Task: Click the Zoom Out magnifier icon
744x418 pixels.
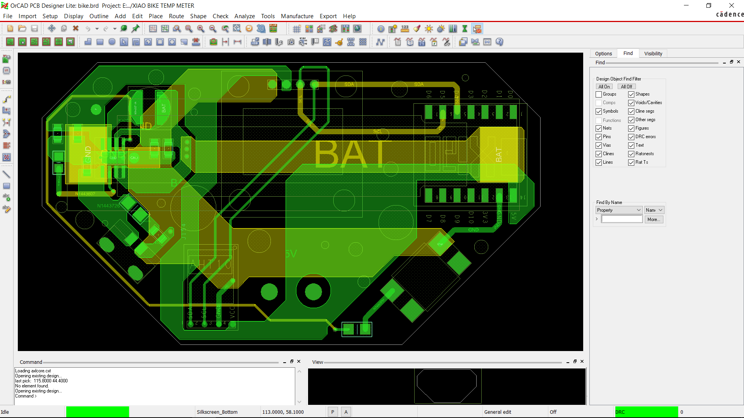Action: point(213,28)
